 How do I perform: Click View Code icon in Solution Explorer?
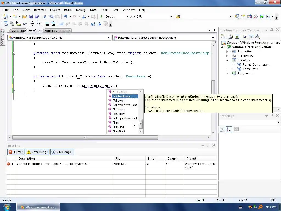tap(245, 37)
